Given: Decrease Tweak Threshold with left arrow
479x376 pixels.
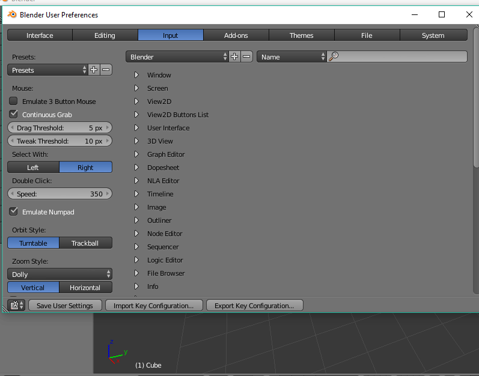Looking at the screenshot, I should click(12, 141).
